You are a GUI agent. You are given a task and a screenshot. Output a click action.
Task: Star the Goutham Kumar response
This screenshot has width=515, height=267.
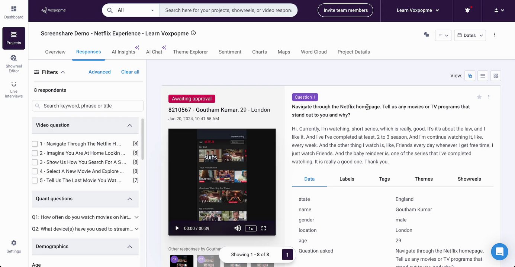point(479,97)
